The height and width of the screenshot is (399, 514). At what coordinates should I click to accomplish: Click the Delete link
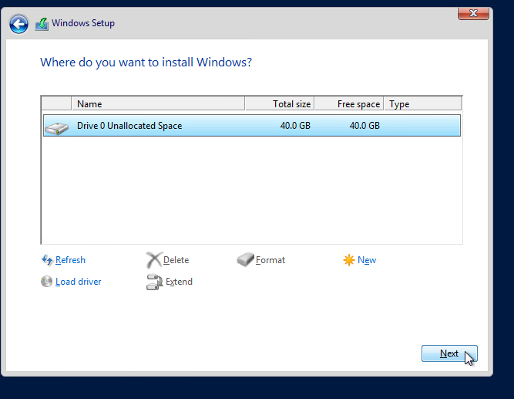176,260
